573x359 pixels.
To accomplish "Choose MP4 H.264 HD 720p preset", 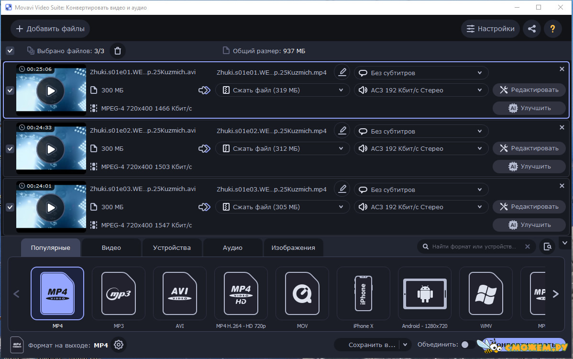I will click(x=241, y=293).
